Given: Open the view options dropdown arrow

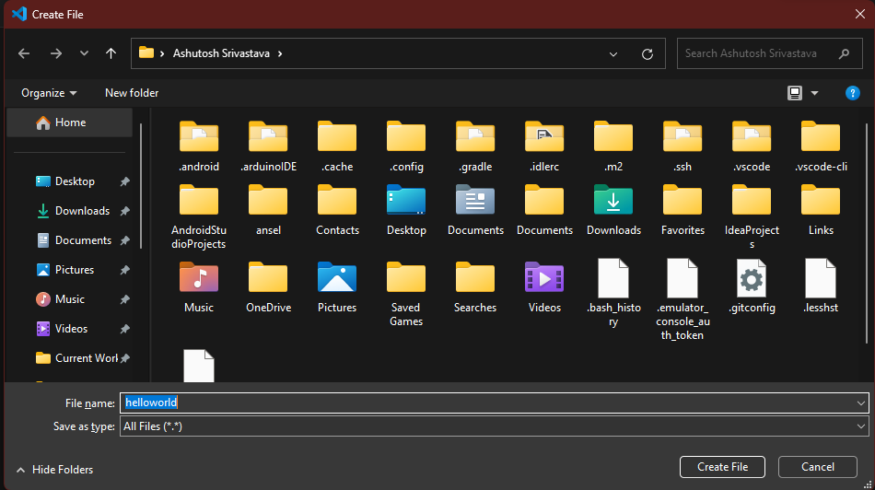Looking at the screenshot, I should pos(814,93).
